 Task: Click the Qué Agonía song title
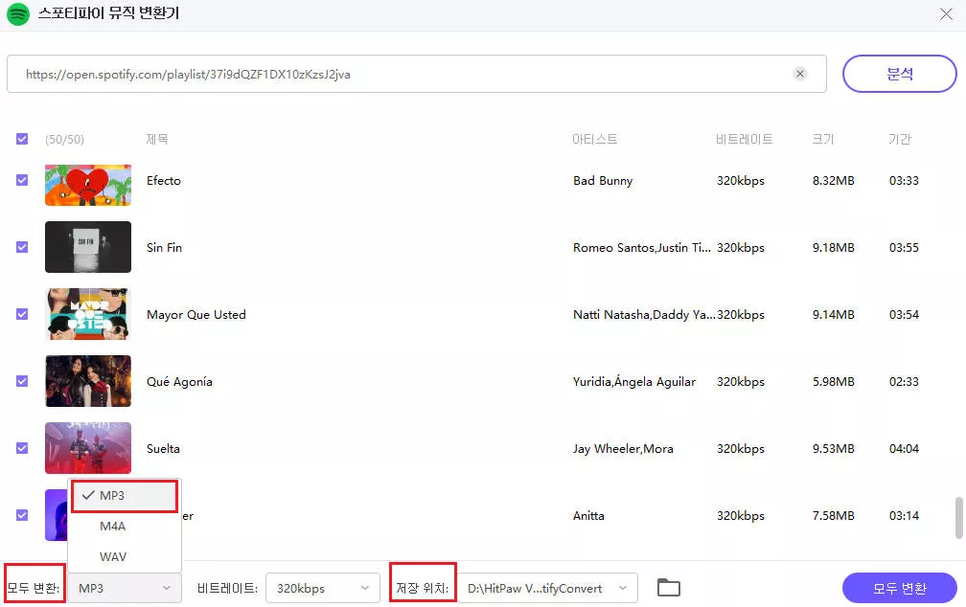179,382
